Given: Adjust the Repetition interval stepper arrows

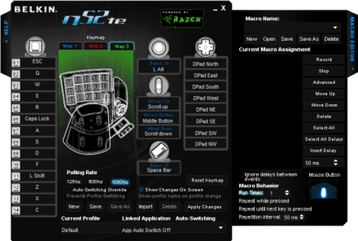Looking at the screenshot, I should (x=302, y=217).
